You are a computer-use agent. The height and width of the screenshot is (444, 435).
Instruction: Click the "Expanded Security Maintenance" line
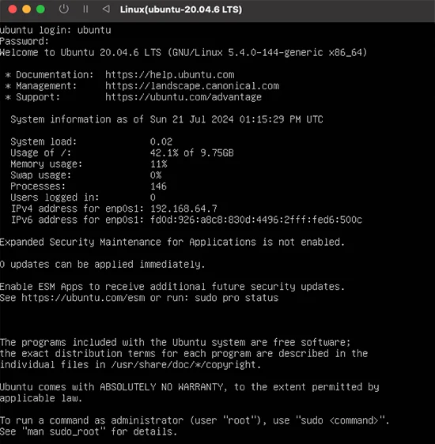click(172, 242)
